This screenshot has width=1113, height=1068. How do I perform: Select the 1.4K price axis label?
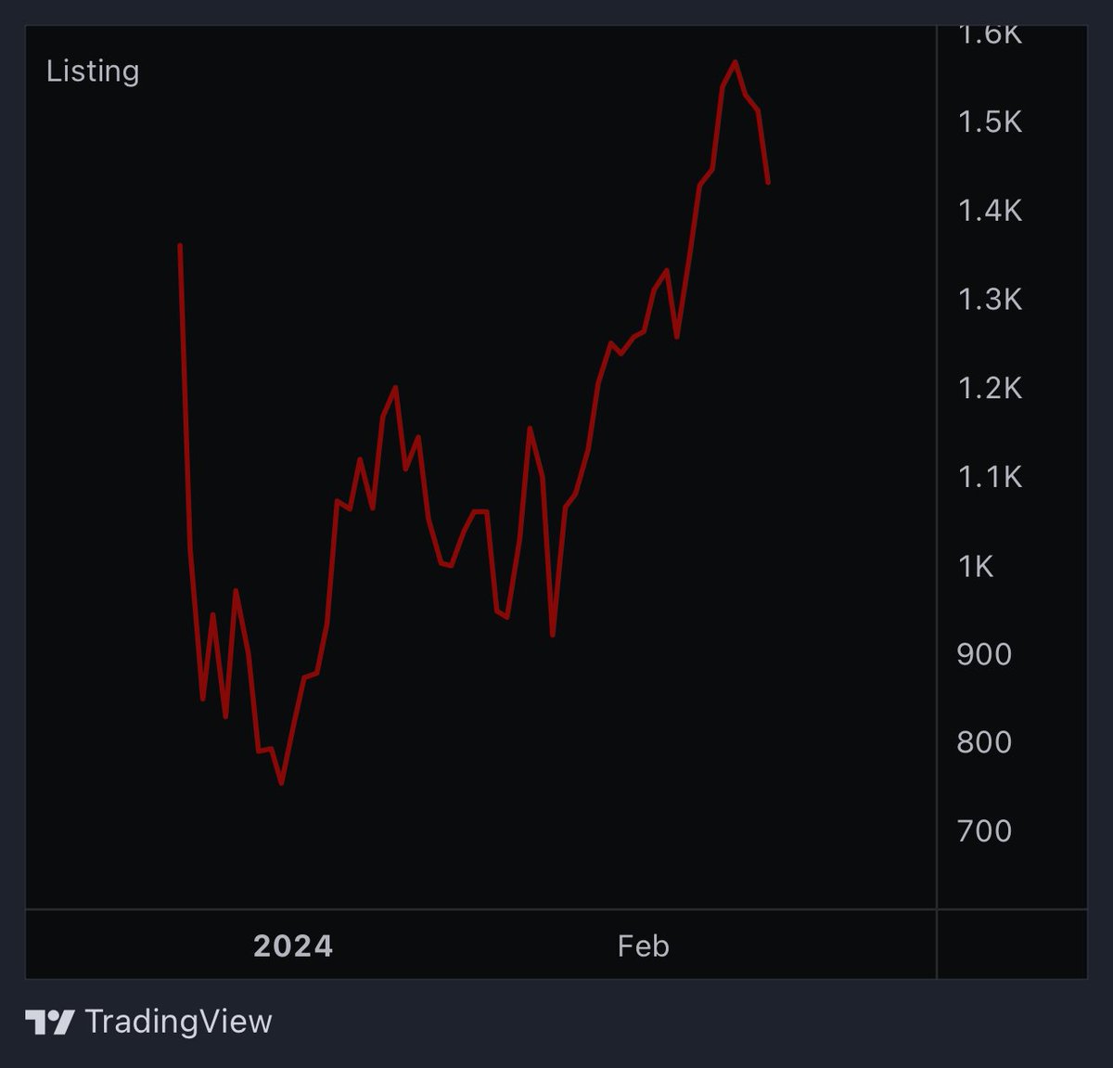pyautogui.click(x=990, y=211)
